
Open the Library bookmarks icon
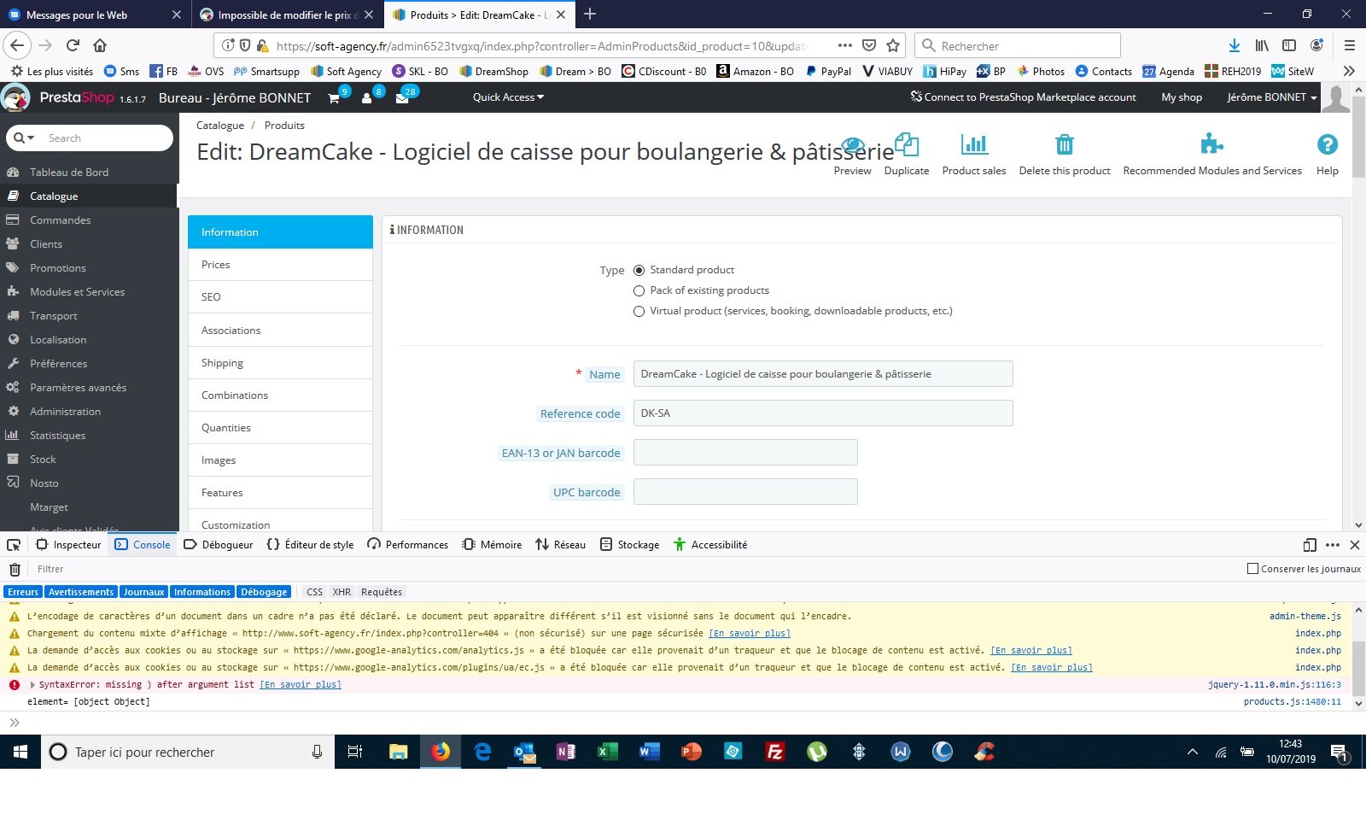coord(1262,46)
